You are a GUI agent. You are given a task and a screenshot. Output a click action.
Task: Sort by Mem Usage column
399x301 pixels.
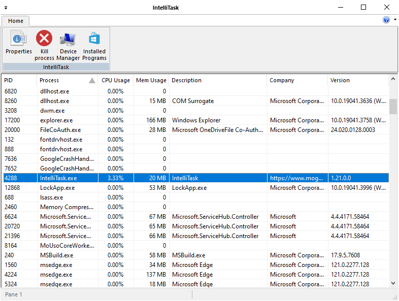(151, 80)
